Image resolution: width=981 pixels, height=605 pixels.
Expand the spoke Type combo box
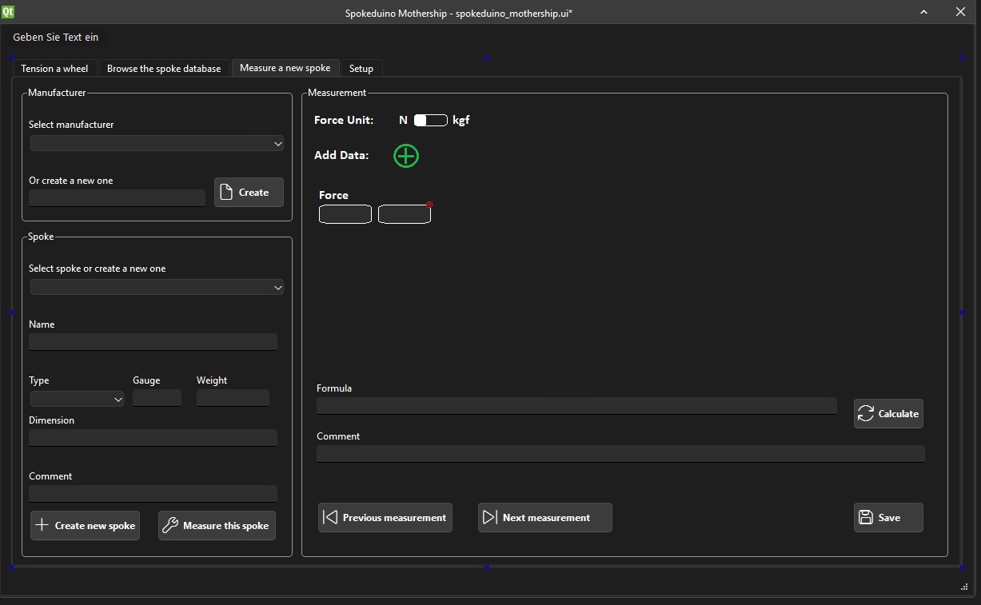pyautogui.click(x=77, y=399)
